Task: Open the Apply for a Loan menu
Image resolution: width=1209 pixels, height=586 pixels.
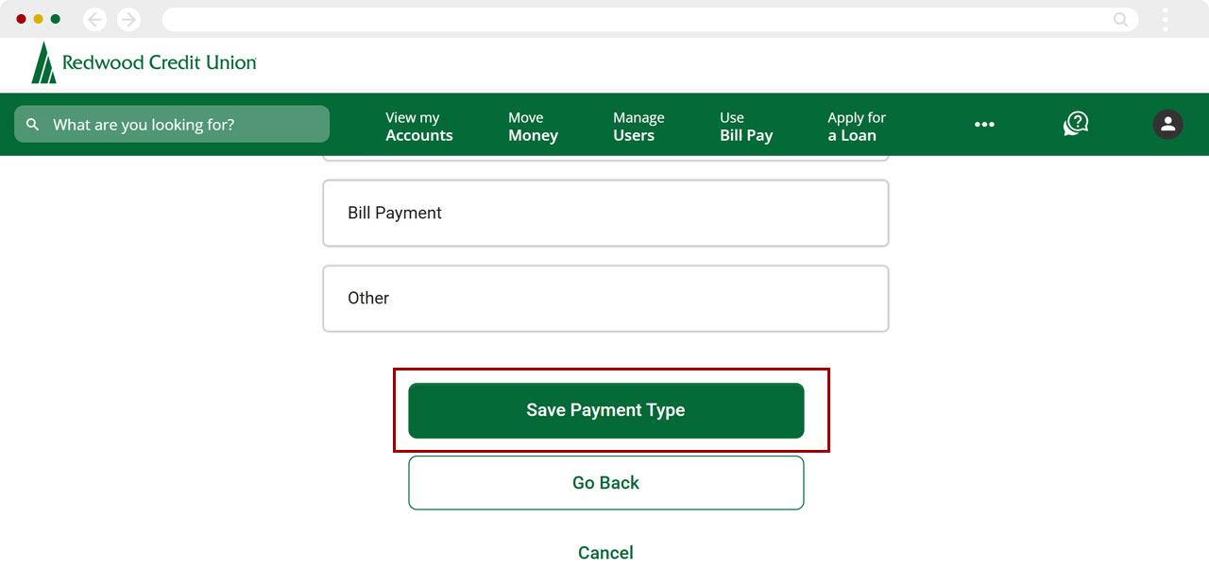Action: point(856,126)
